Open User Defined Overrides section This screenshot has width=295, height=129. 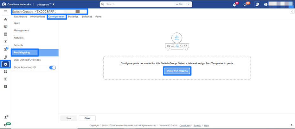[x=27, y=60]
